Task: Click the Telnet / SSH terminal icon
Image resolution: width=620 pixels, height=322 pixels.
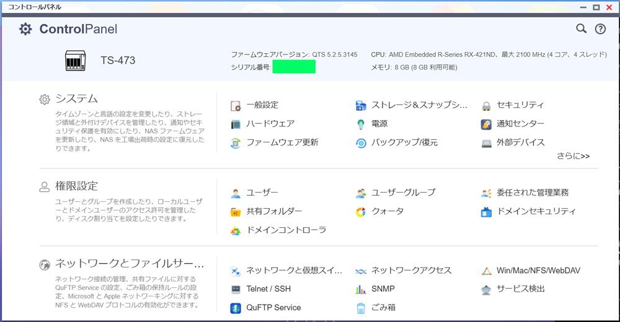Action: (x=236, y=290)
